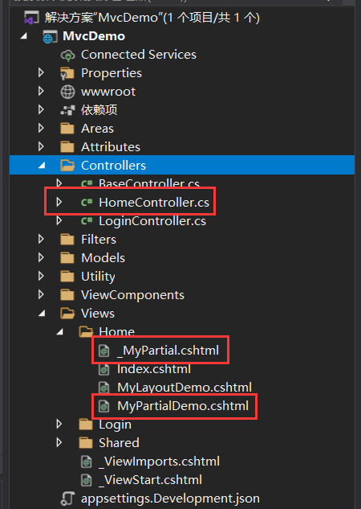Click the C# icon beside HomeController.cs
The height and width of the screenshot is (509, 361).
pyautogui.click(x=87, y=203)
